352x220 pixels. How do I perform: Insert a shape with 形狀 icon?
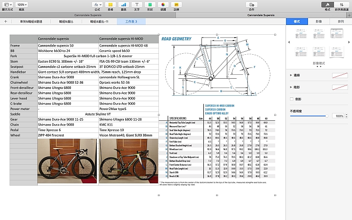click(x=150, y=5)
